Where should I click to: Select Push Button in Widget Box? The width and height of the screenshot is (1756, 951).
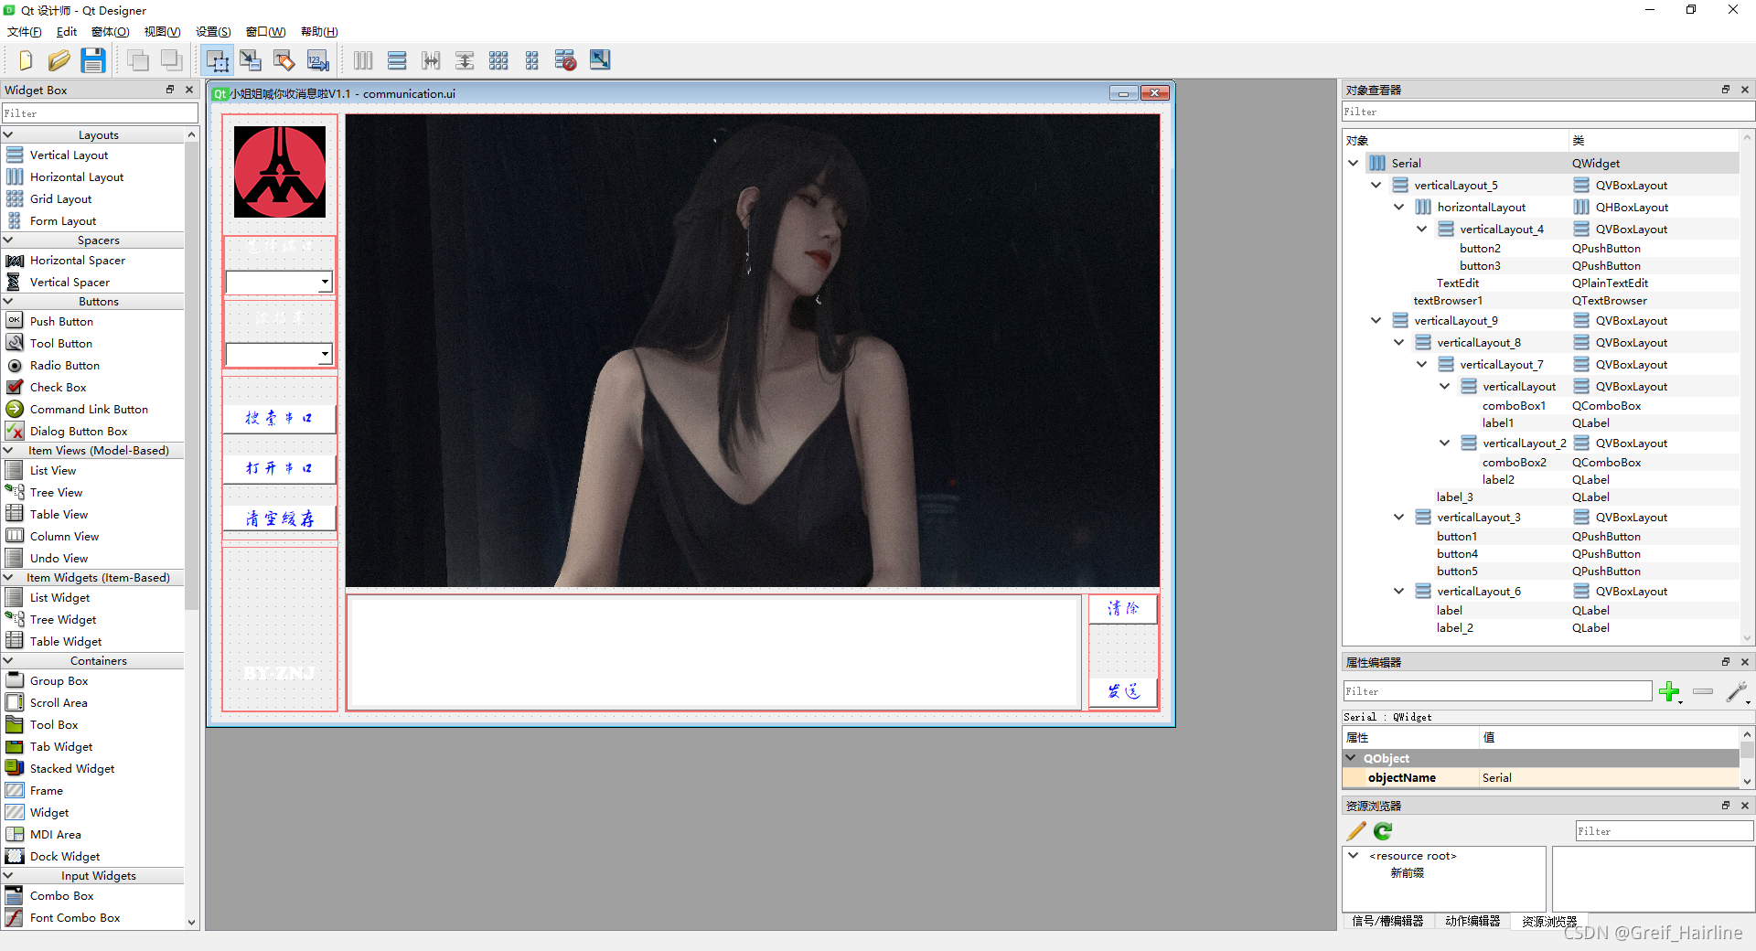pyautogui.click(x=61, y=321)
